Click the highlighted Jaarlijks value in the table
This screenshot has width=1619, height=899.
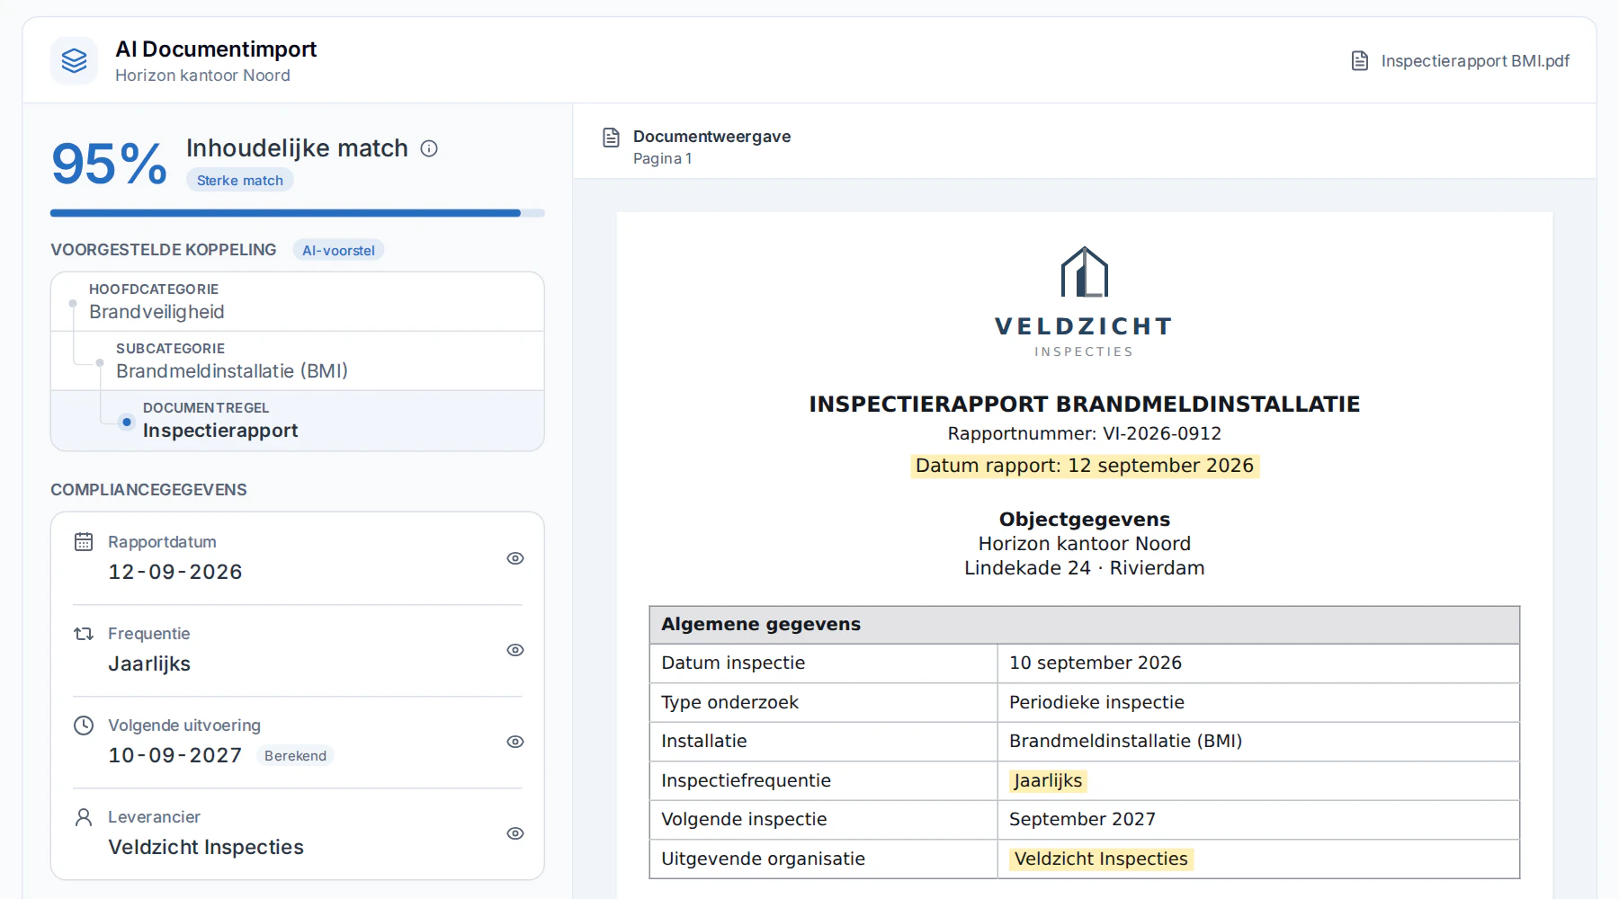point(1048,781)
